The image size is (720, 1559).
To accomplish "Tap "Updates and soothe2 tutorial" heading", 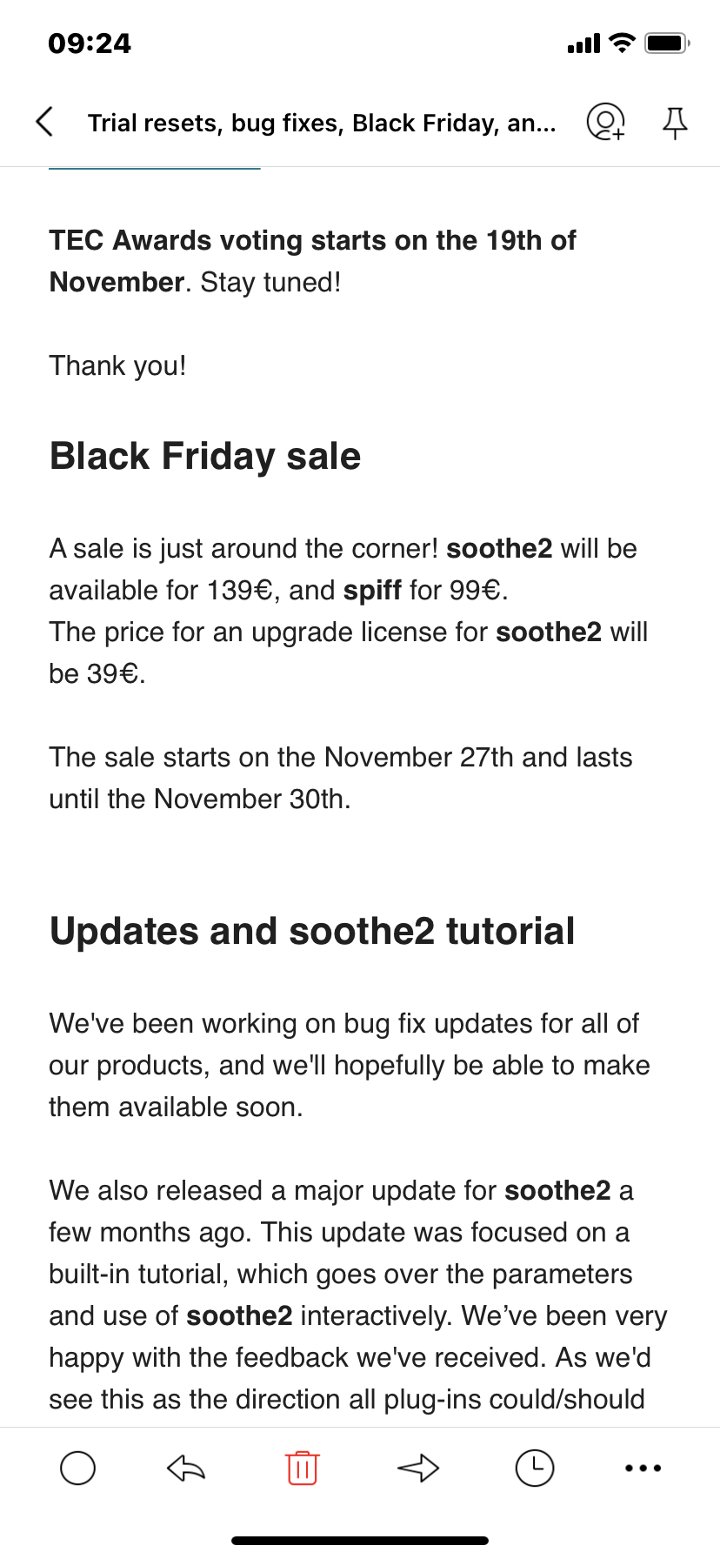I will (x=312, y=931).
